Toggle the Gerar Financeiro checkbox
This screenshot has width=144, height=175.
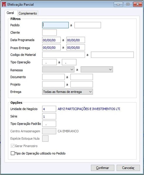13,146
